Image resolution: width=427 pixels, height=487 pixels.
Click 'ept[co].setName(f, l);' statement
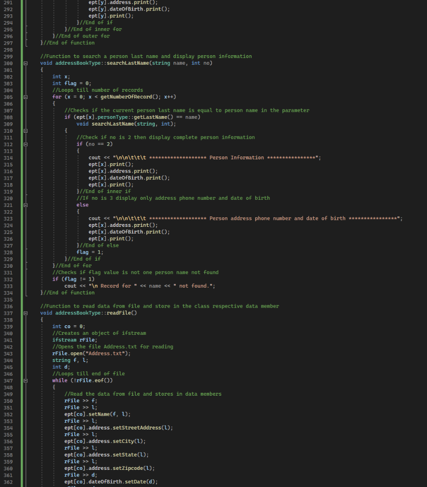(x=97, y=414)
